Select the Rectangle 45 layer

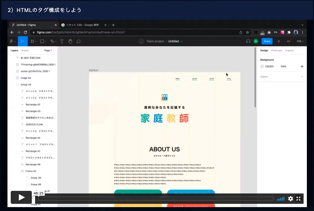point(33,105)
